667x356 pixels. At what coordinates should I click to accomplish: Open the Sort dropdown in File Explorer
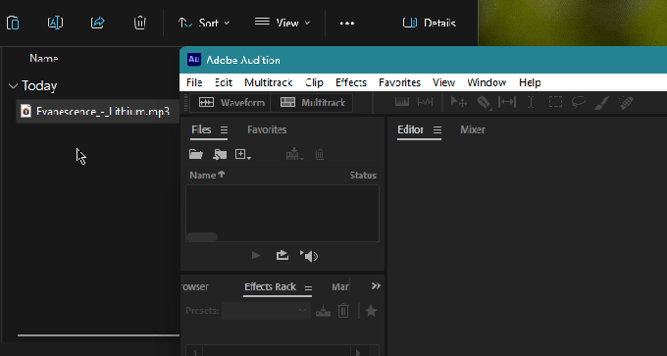click(204, 23)
